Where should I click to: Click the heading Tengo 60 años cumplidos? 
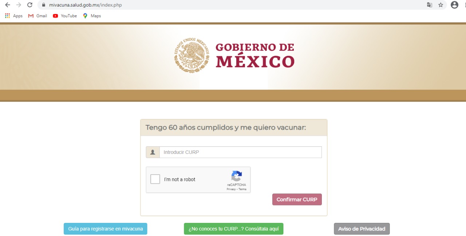click(226, 127)
